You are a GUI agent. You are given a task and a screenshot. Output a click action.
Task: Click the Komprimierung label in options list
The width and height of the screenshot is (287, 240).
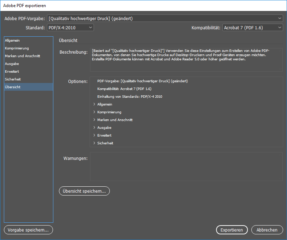(109, 112)
